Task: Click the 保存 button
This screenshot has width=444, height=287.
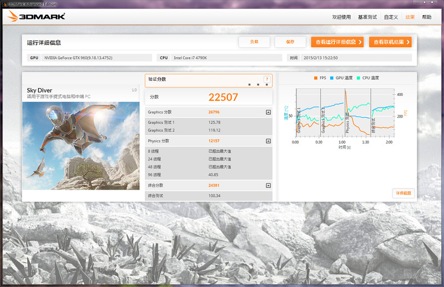Action: [290, 42]
